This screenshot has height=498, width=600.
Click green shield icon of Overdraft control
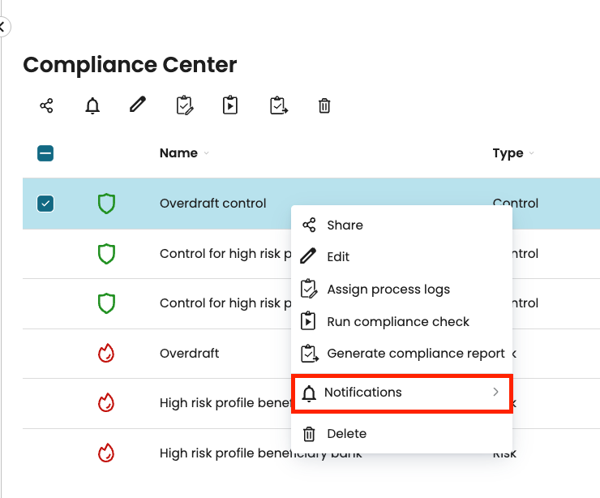[106, 204]
